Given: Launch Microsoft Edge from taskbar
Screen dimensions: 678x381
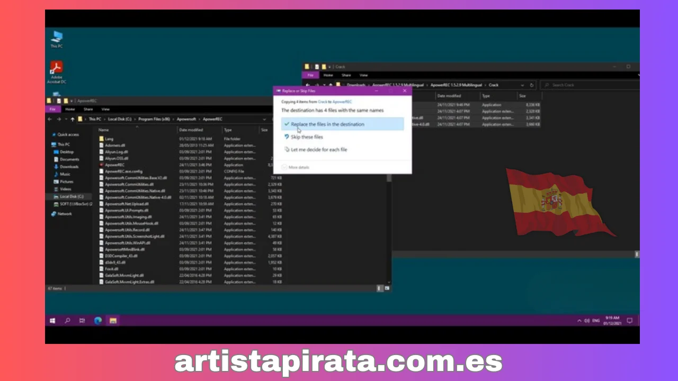Looking at the screenshot, I should coord(97,321).
